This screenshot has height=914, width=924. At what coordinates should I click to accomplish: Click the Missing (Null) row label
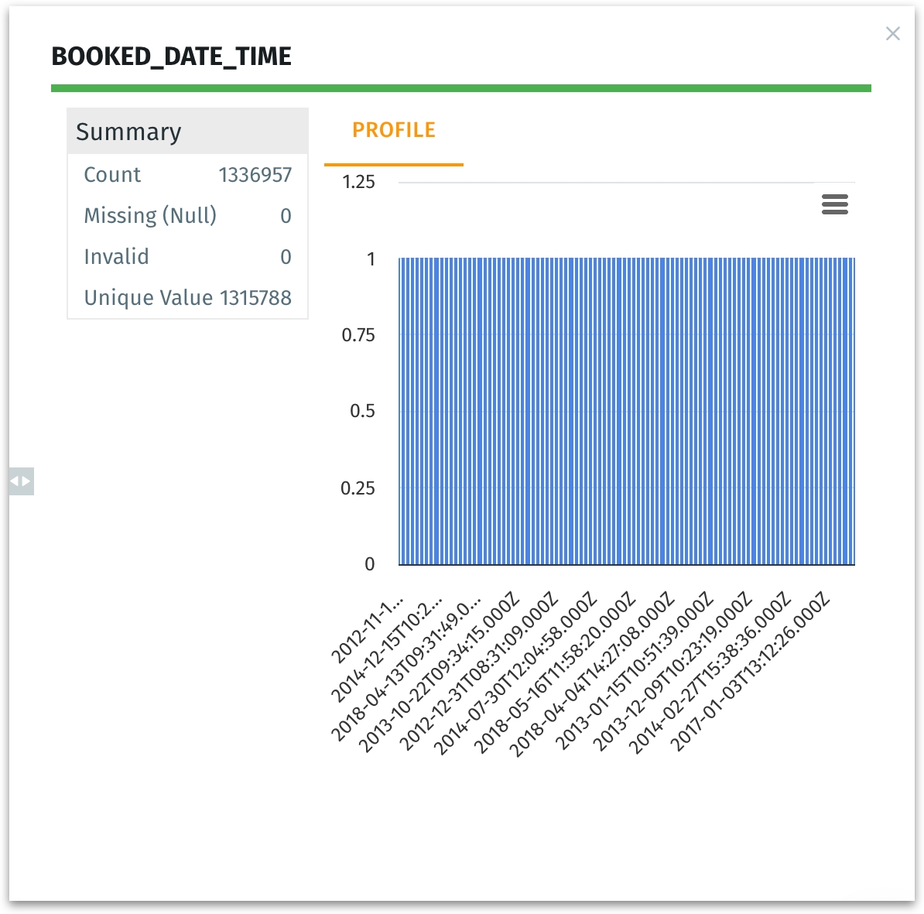coord(150,216)
